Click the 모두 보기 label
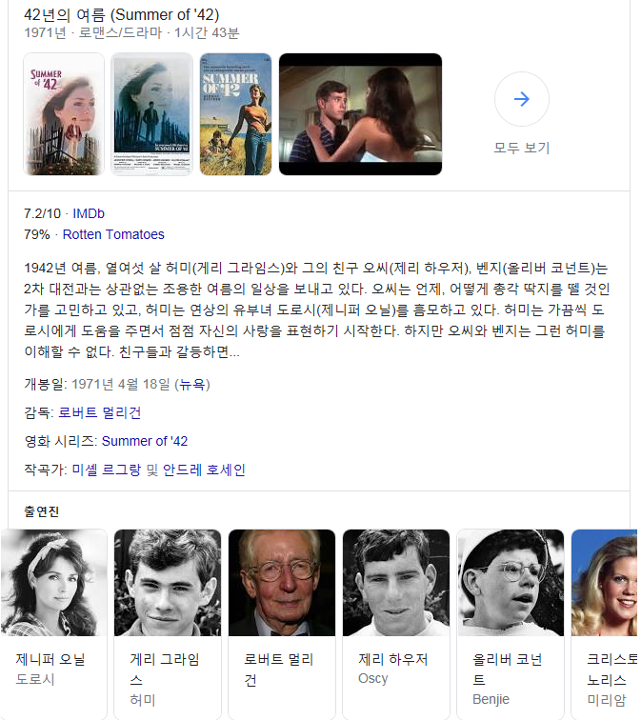 coord(521,148)
